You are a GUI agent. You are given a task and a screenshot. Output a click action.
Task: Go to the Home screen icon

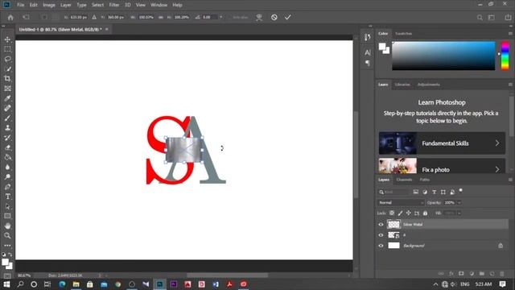point(10,18)
